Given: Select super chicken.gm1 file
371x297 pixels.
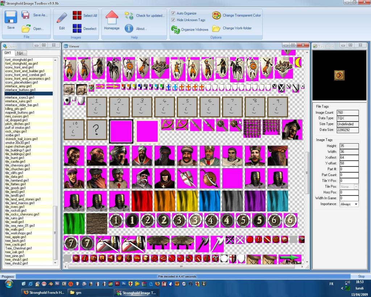Looking at the screenshot, I should pos(18,147).
